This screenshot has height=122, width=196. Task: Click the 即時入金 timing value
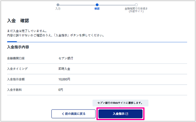pos(64,69)
